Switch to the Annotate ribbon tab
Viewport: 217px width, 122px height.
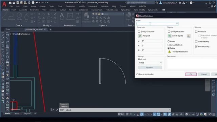(23, 10)
